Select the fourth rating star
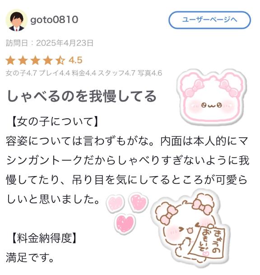Viewport: 260px width, 275px height. tap(48, 61)
